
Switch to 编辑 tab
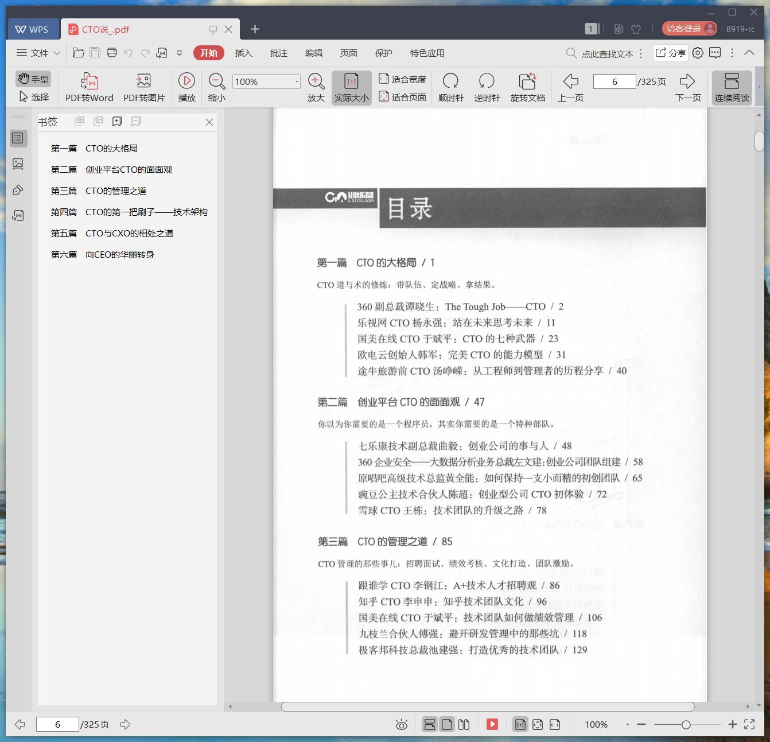[x=313, y=53]
